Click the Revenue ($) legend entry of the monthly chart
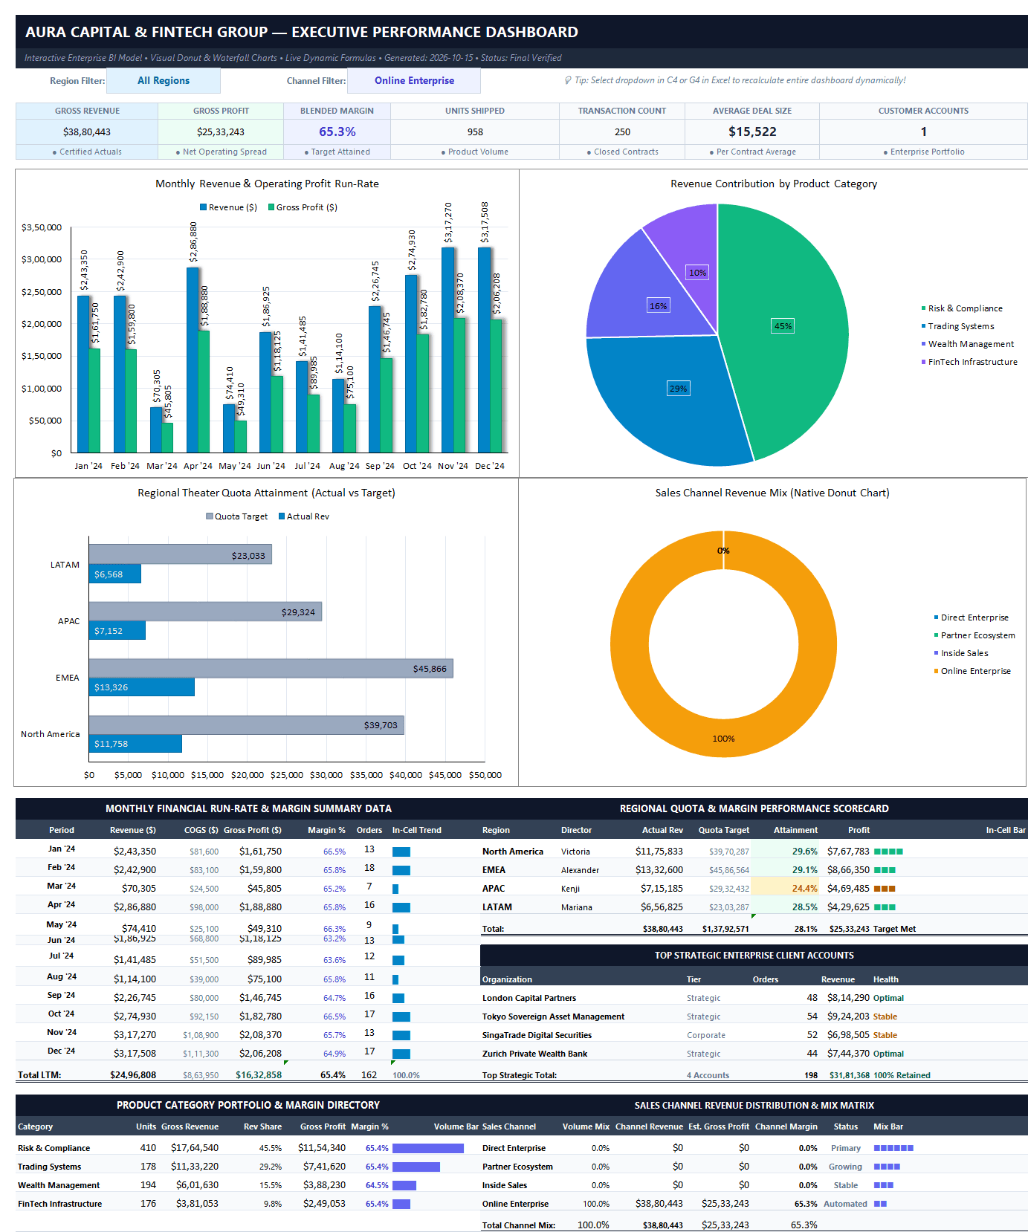Image resolution: width=1028 pixels, height=1232 pixels. (229, 207)
